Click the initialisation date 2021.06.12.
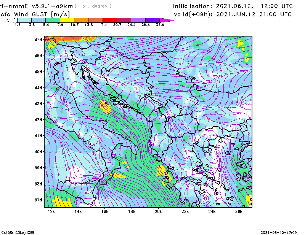305x235 pixels. [234, 6]
